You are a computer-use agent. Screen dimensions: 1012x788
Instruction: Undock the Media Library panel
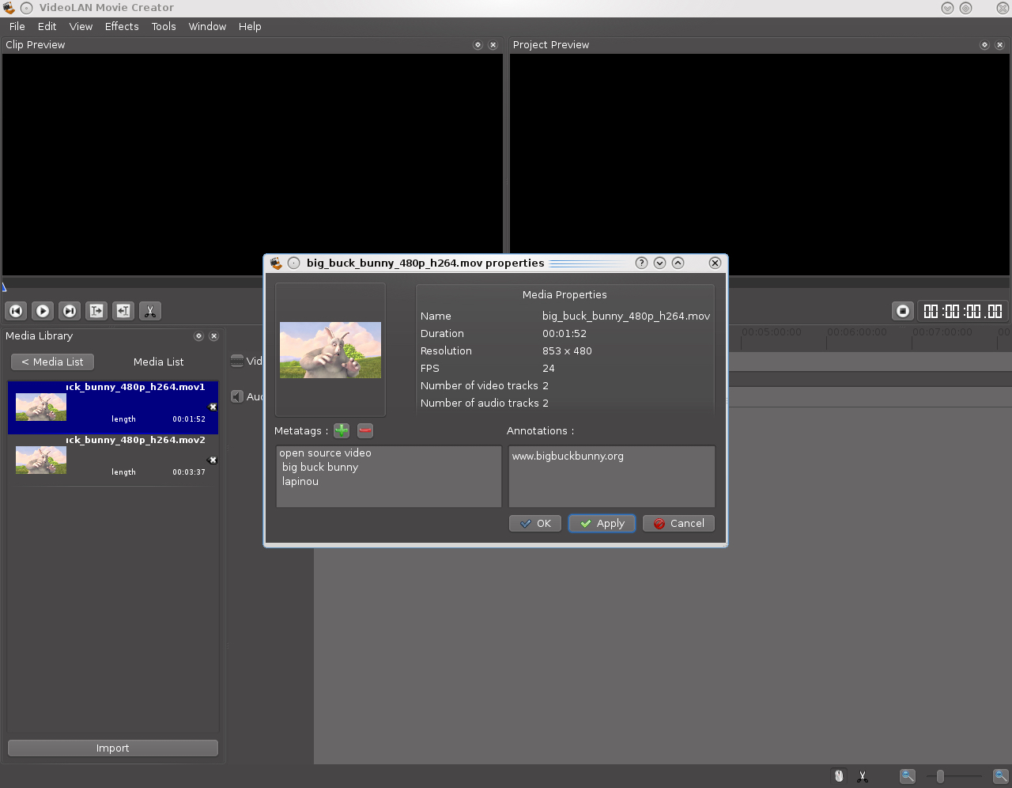(x=198, y=335)
